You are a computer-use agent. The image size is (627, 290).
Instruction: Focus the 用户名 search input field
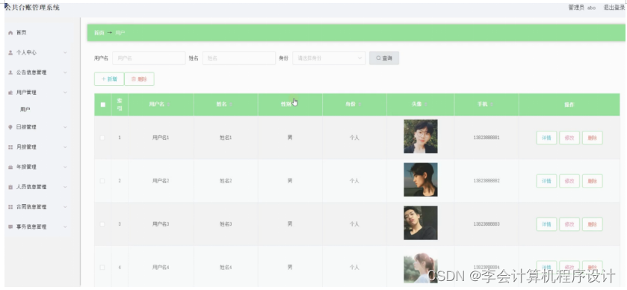(x=149, y=58)
